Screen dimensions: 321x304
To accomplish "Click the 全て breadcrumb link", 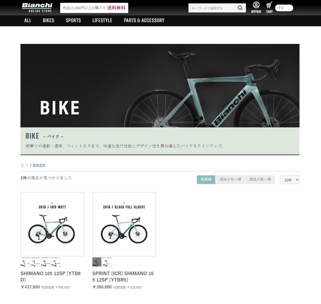I will pyautogui.click(x=24, y=165).
